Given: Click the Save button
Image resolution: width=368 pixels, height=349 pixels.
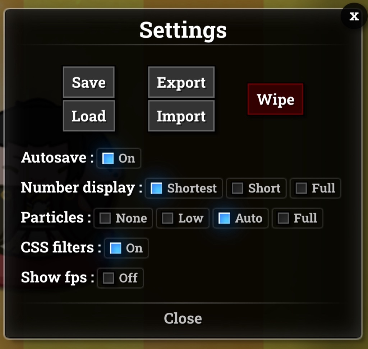Looking at the screenshot, I should coord(89,82).
